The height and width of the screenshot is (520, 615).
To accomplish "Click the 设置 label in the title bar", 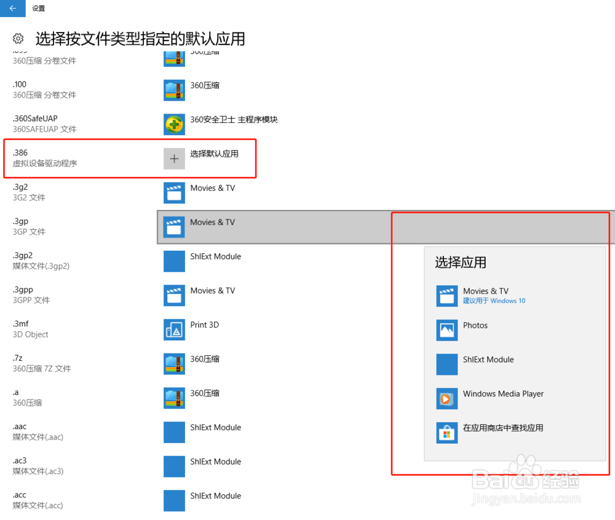I will click(38, 8).
